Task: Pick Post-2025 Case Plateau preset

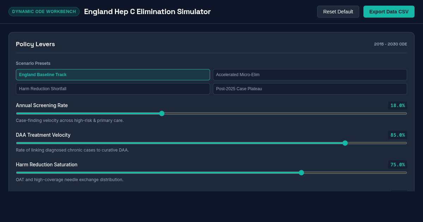Action: point(310,89)
